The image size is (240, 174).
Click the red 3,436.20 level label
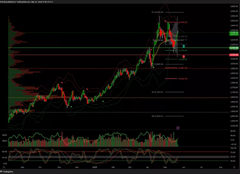[182, 22]
